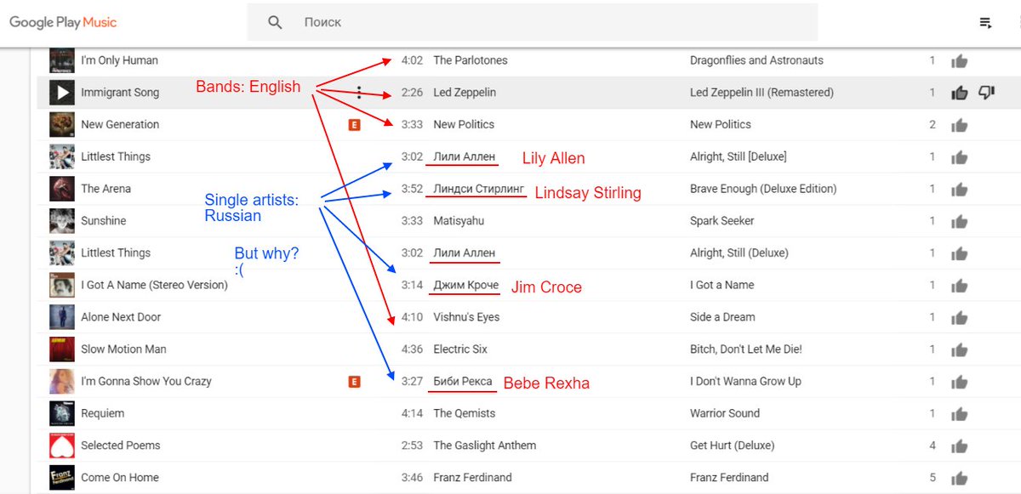Image resolution: width=1021 pixels, height=494 pixels.
Task: Open three-dot menu for Immigrant Song
Action: (359, 93)
